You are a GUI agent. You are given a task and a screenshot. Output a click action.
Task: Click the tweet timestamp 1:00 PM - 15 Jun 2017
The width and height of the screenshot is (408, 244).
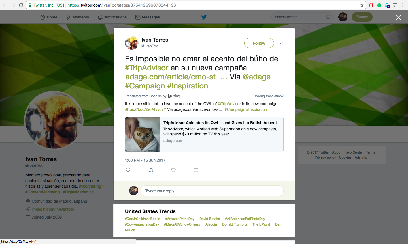145,160
